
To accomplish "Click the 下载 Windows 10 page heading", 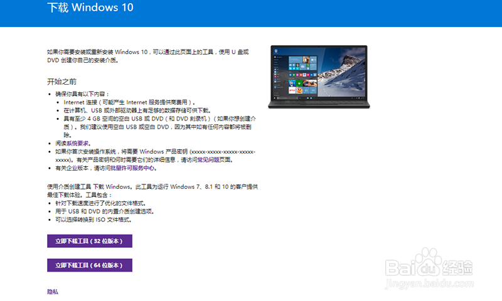I will click(x=90, y=8).
